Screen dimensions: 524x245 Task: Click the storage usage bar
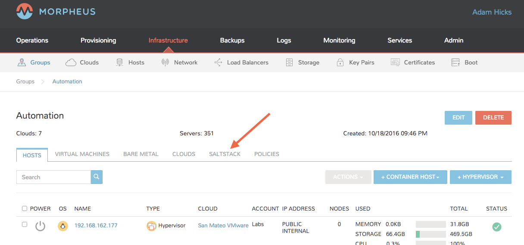[430, 234]
